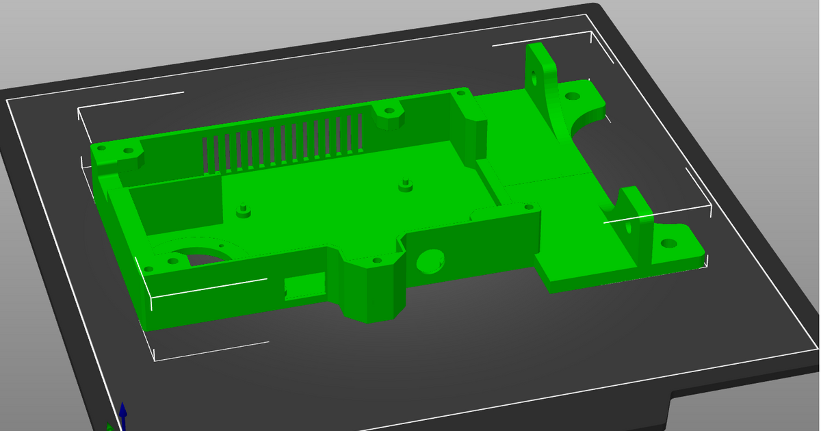Image resolution: width=821 pixels, height=431 pixels.
Task: Click the blue Z-axis arrow gizmo
Action: coord(123,413)
